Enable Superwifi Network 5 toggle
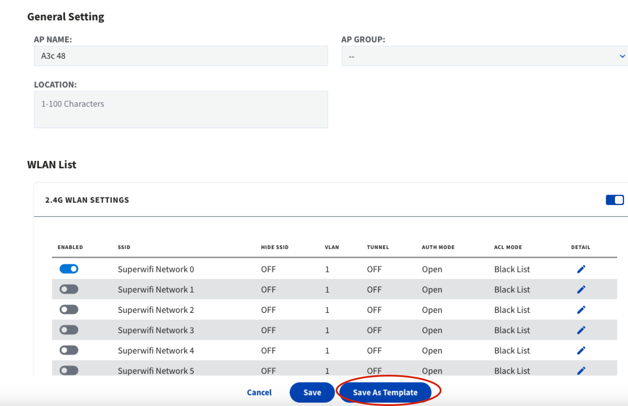The image size is (628, 406). [69, 370]
